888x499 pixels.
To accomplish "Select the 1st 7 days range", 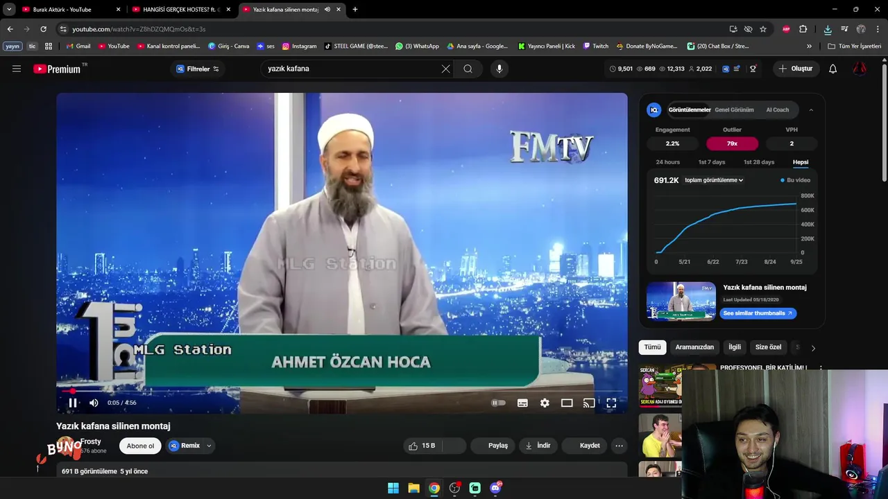I will [x=712, y=162].
